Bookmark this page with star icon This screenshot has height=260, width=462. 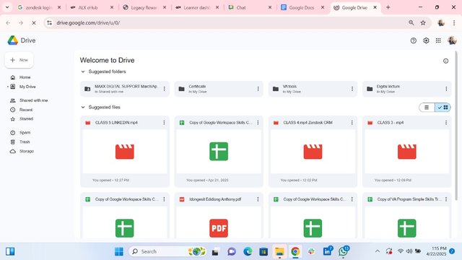point(423,22)
